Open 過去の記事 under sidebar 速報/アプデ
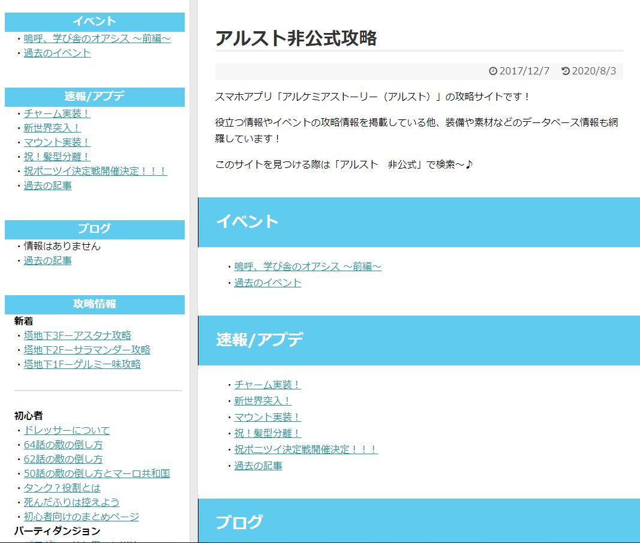 [x=48, y=185]
